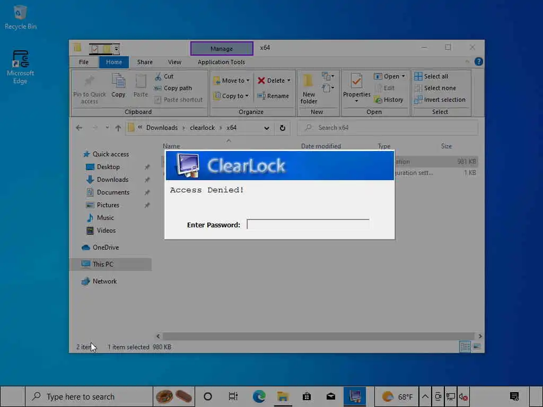Open the New item dropdown
This screenshot has width=543, height=407.
pyautogui.click(x=328, y=76)
